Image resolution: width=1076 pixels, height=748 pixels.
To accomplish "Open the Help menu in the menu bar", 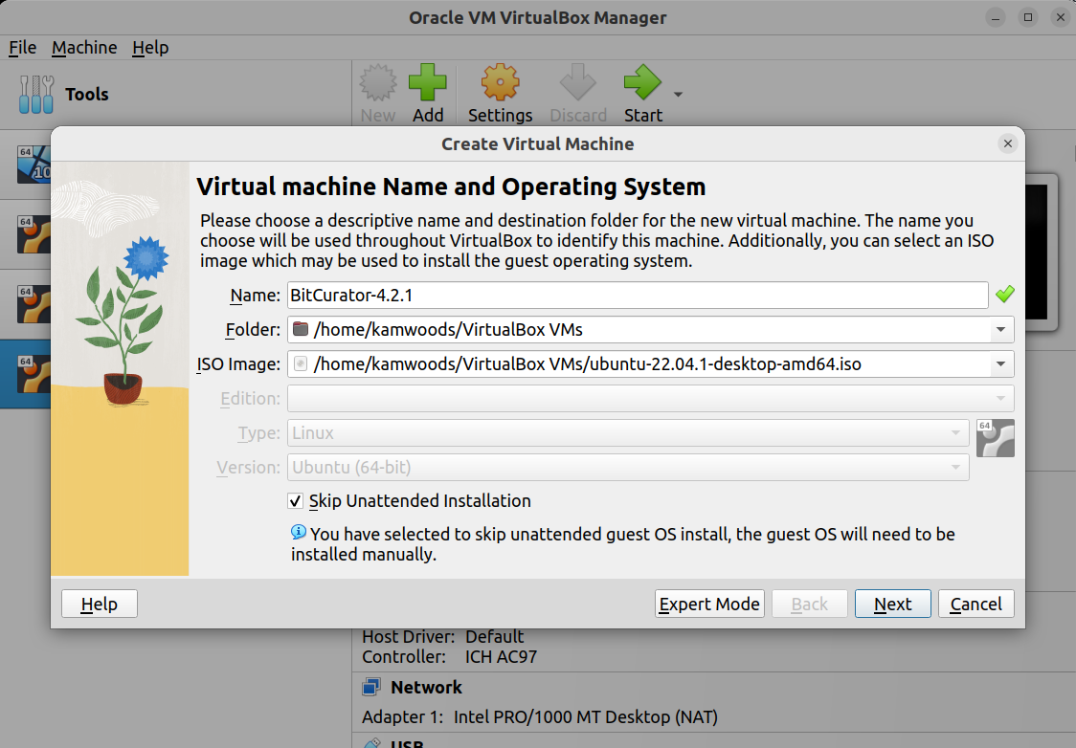I will pos(150,47).
